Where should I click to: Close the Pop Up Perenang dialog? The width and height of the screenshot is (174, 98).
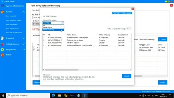pyautogui.click(x=133, y=9)
